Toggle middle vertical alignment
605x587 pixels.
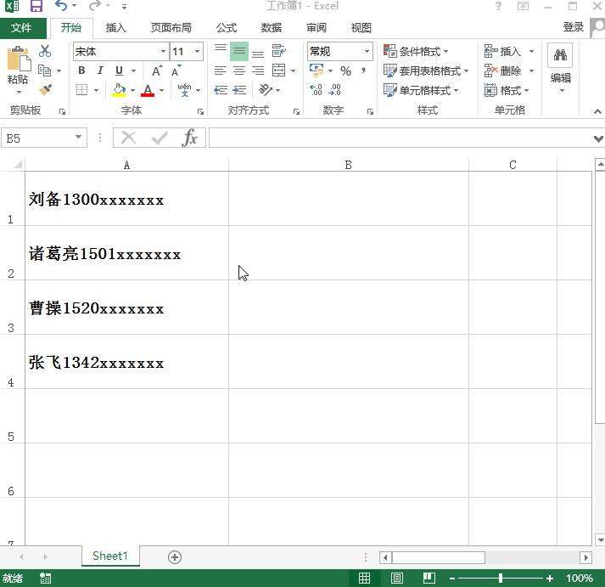tap(239, 51)
